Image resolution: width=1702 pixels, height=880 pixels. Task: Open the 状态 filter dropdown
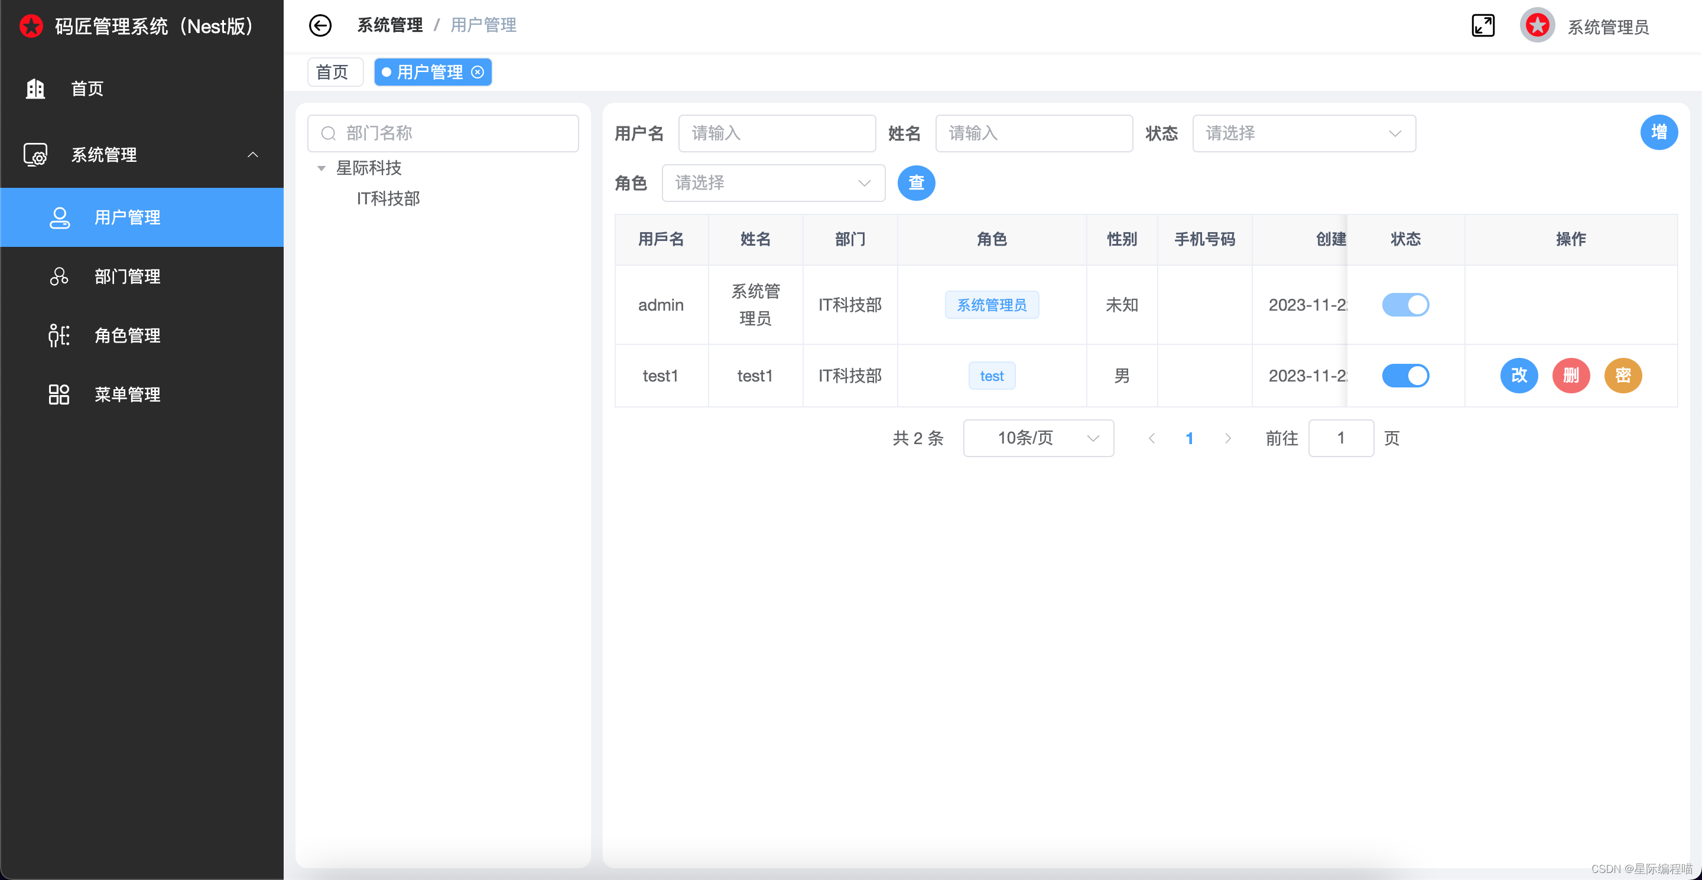[1303, 133]
